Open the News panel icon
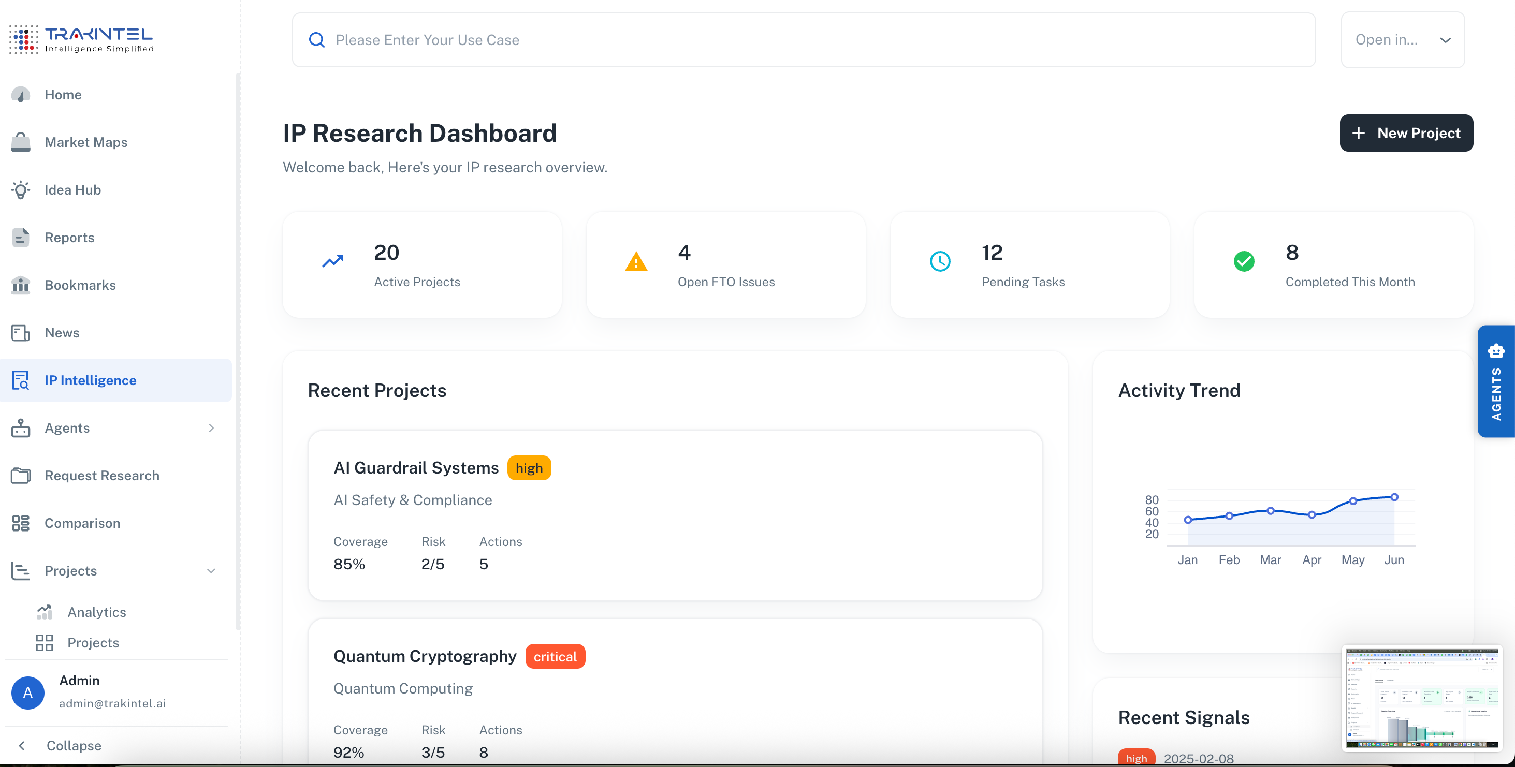The height and width of the screenshot is (767, 1515). 21,332
